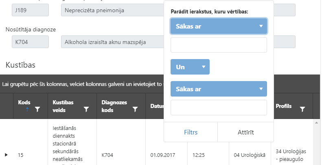This screenshot has height=165, width=322.
Task: Click the Profils column filter icon
Action: [x=302, y=109]
